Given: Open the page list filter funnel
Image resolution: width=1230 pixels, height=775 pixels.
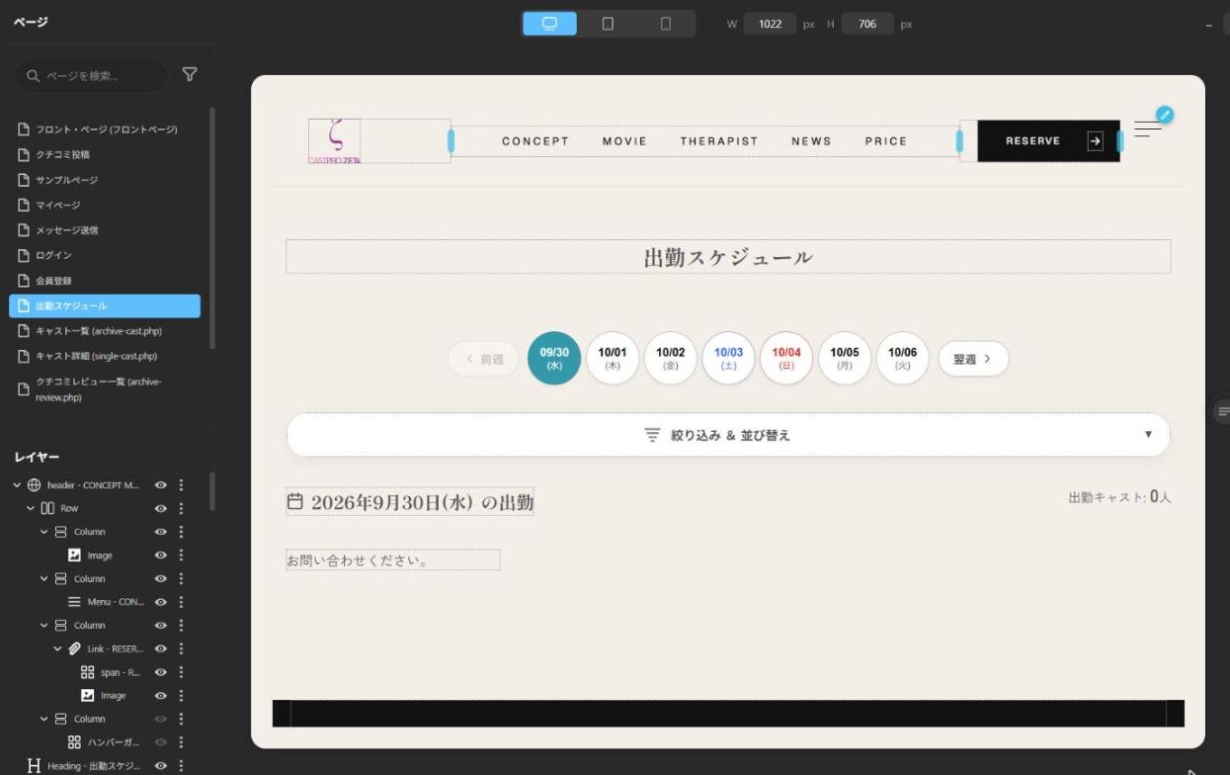Looking at the screenshot, I should [x=190, y=75].
